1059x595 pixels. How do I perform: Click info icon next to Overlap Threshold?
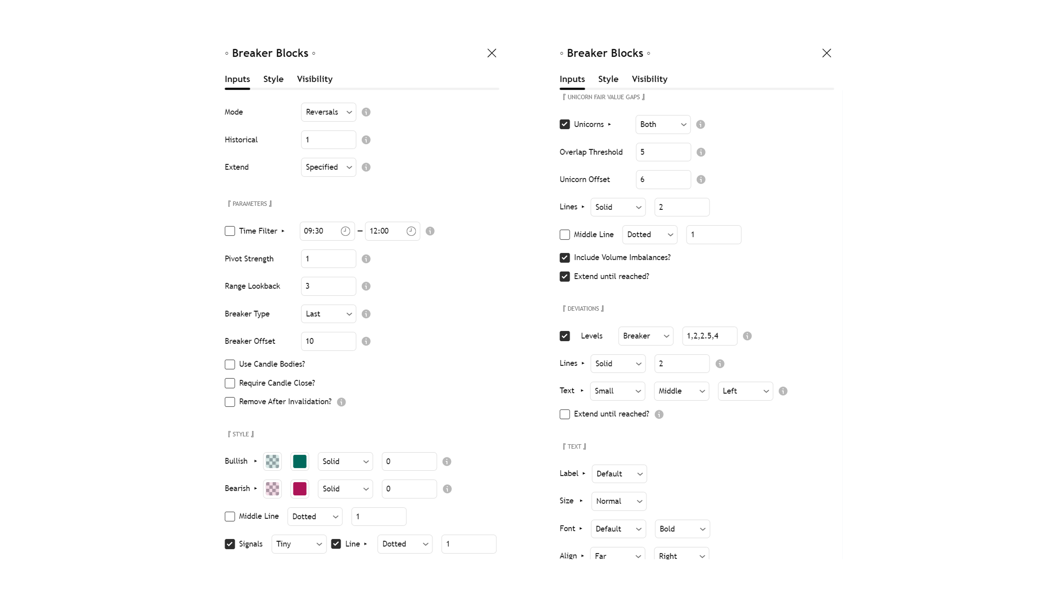coord(701,152)
